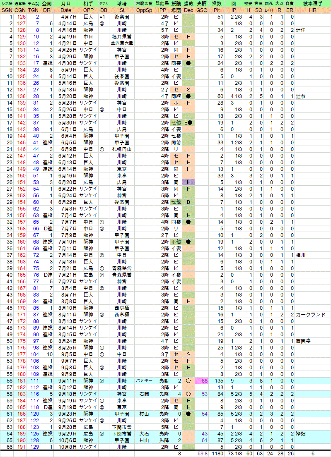Click the HR player name 陳畑
331x457 pixels.
click(x=301, y=434)
